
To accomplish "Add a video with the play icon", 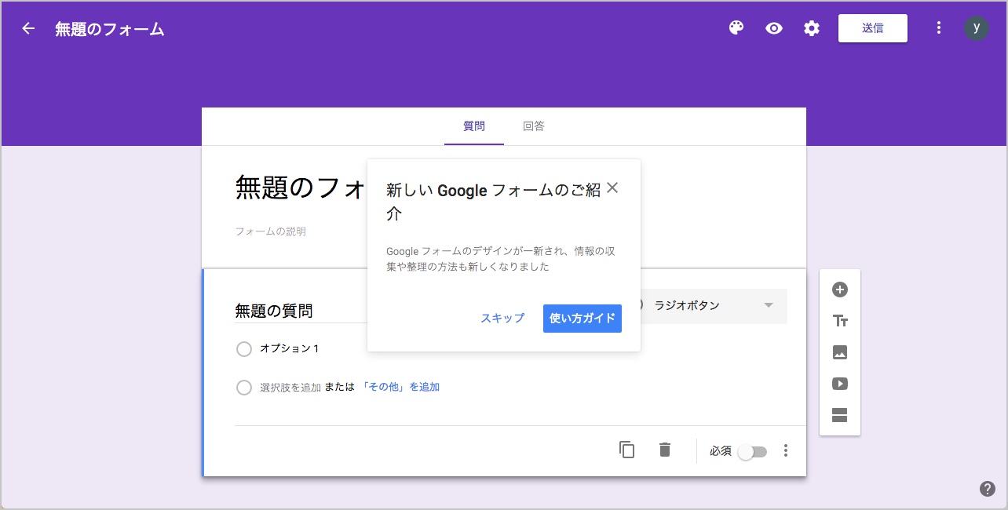I will (x=840, y=384).
